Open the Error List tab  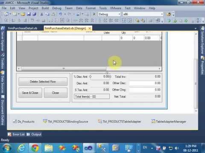tap(16, 134)
